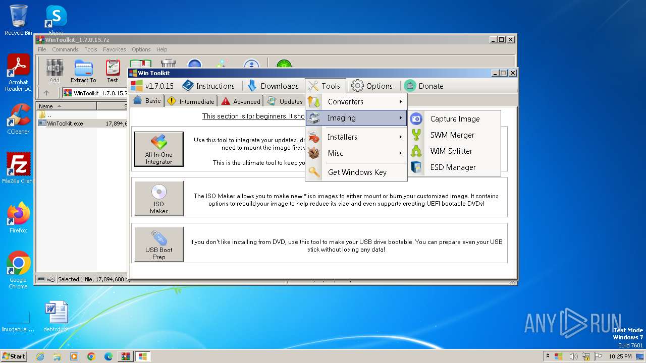Click the WIM Splitter green icon
The width and height of the screenshot is (646, 363).
point(416,151)
